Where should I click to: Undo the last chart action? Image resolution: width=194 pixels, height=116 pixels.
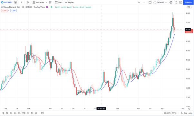point(139,2)
